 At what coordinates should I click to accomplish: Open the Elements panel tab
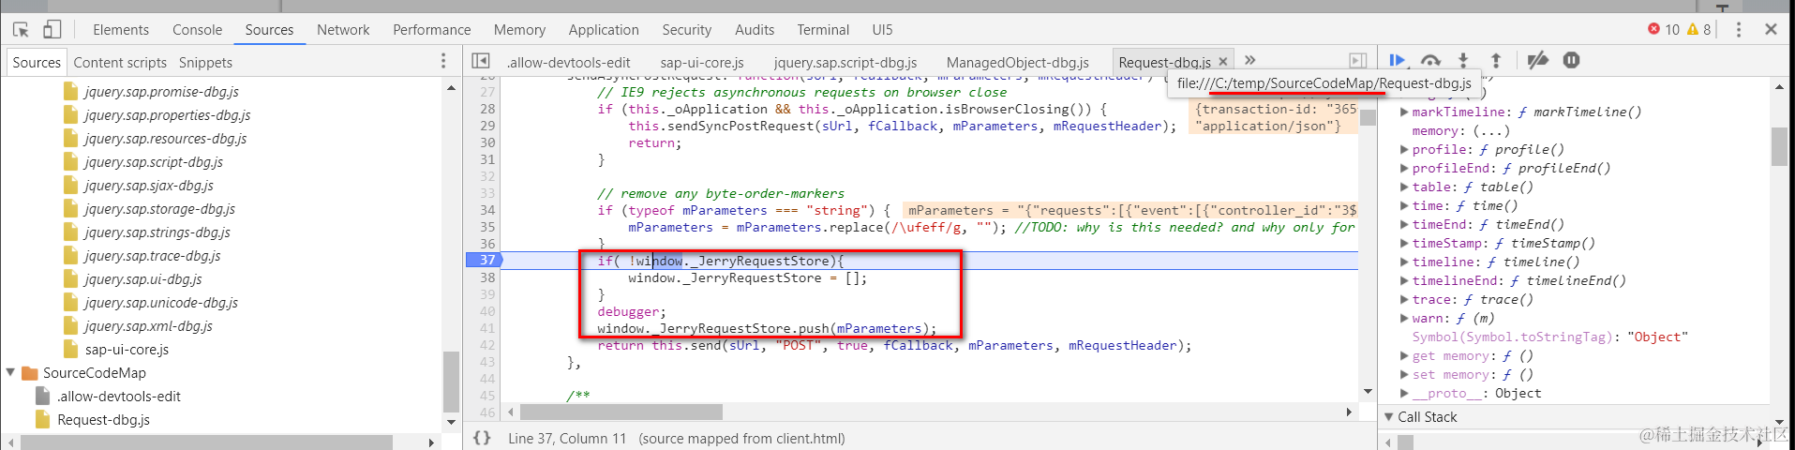pos(121,30)
